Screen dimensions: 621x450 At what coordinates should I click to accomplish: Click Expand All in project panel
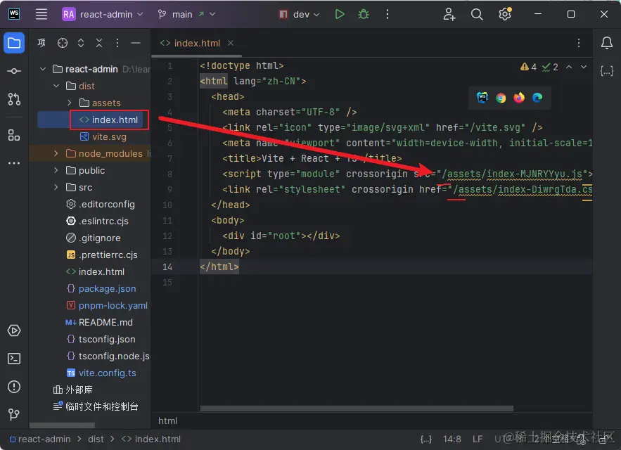coord(81,43)
